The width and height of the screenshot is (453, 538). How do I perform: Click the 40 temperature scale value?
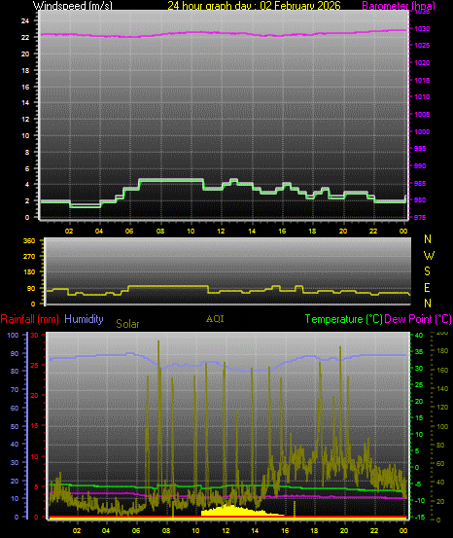[419, 336]
